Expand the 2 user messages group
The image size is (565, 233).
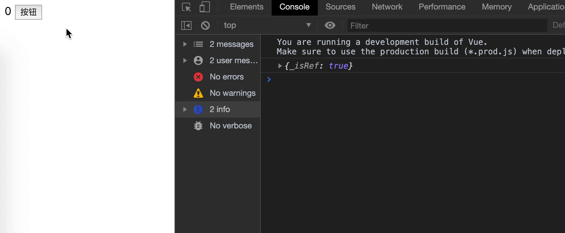185,60
